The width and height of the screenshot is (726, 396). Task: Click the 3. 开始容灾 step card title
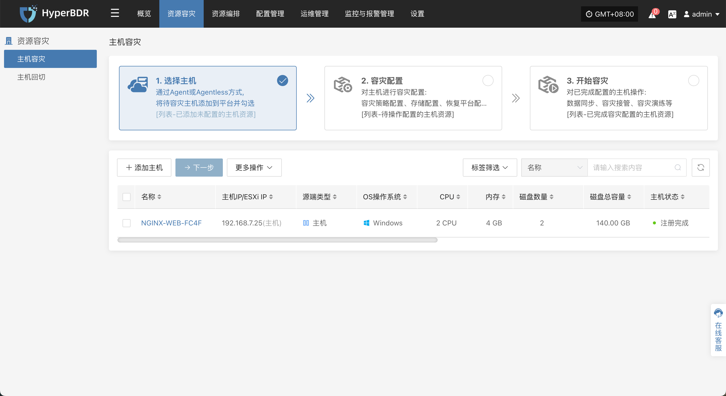pyautogui.click(x=587, y=81)
